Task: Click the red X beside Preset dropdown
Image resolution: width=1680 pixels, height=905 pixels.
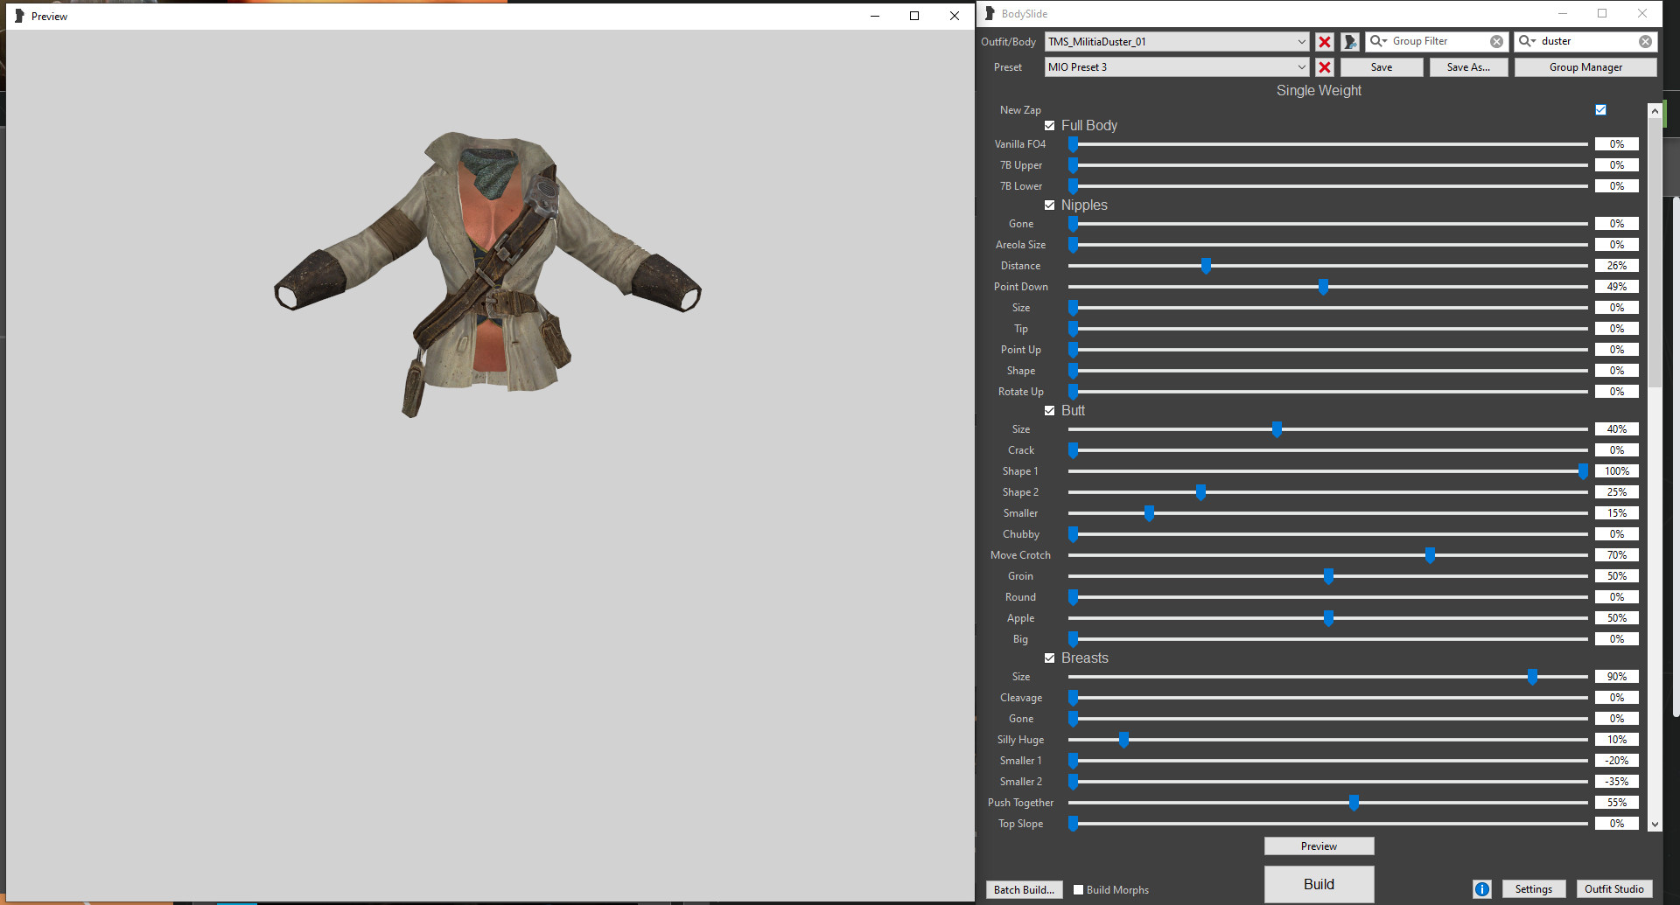Action: (1325, 67)
